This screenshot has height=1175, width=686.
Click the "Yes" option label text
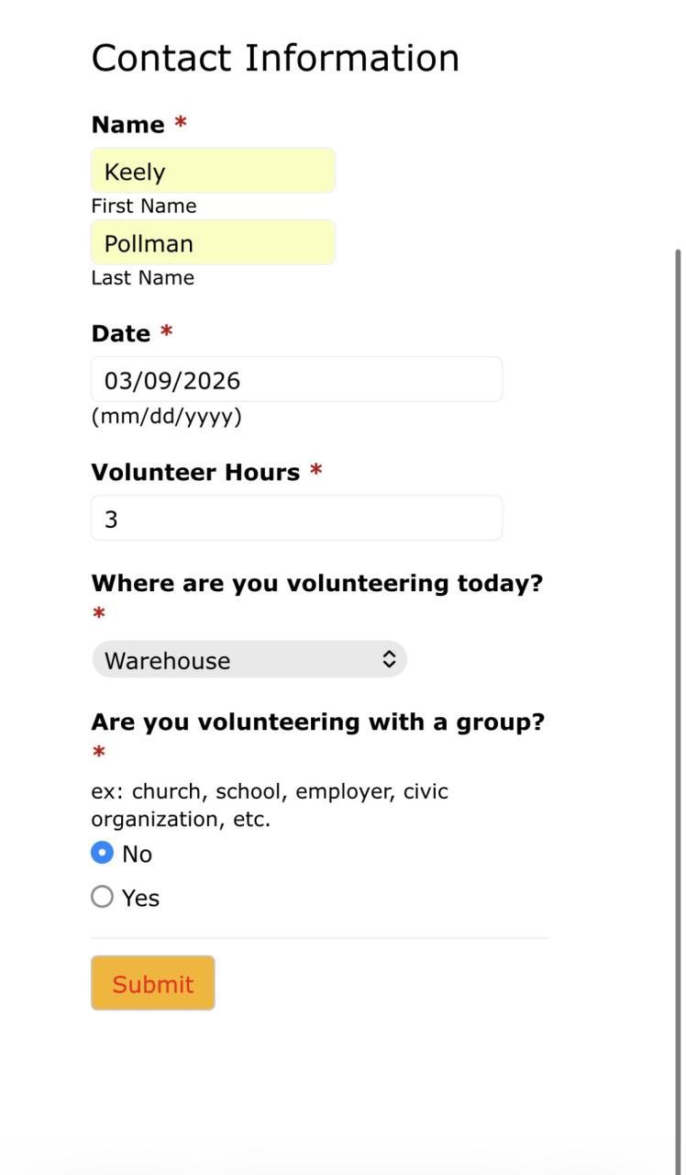click(140, 899)
